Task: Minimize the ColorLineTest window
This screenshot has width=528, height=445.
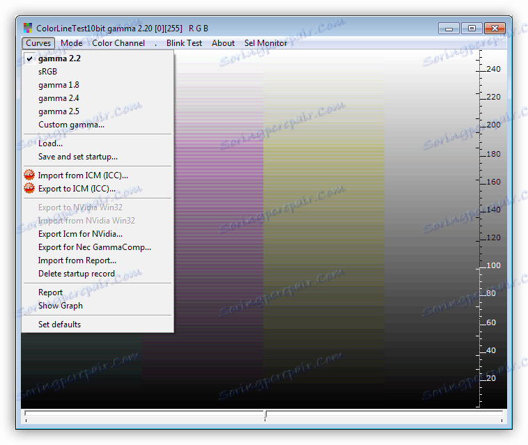Action: (449, 29)
